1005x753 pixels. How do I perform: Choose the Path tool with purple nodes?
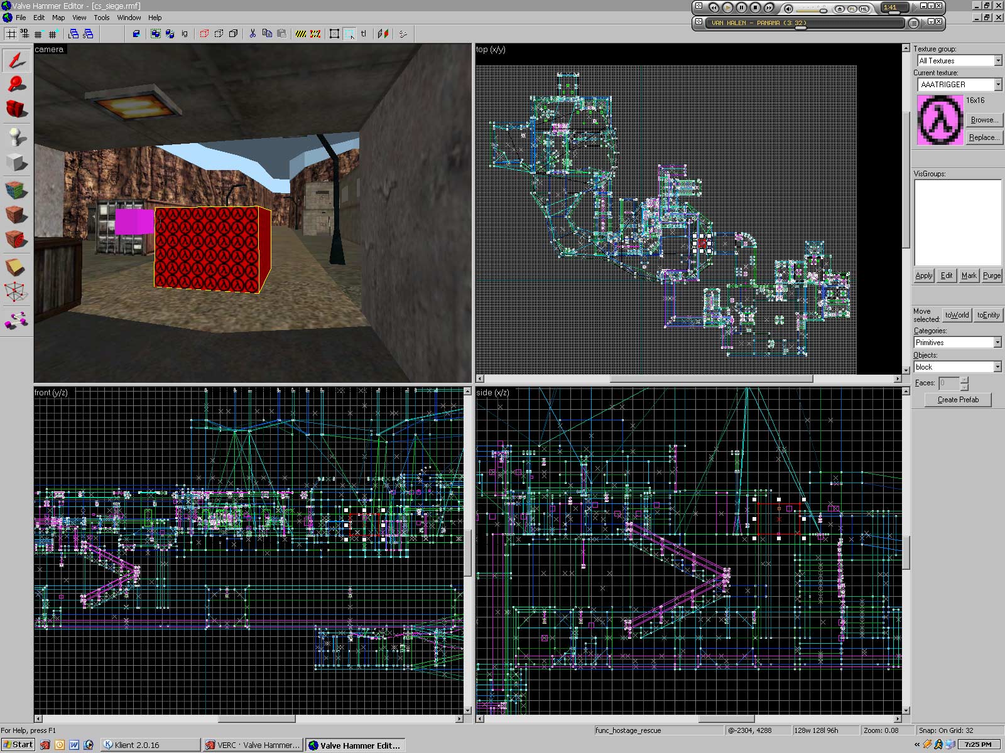16,320
